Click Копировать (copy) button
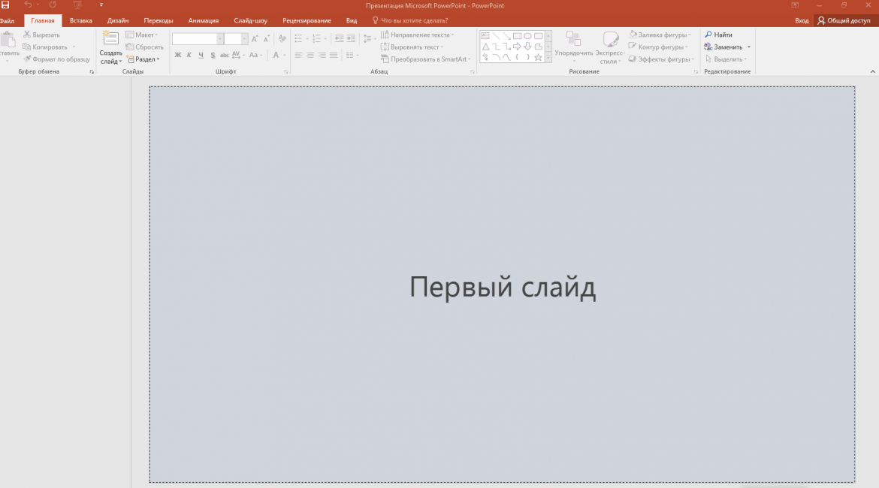Viewport: 879px width, 488px height. click(x=45, y=47)
